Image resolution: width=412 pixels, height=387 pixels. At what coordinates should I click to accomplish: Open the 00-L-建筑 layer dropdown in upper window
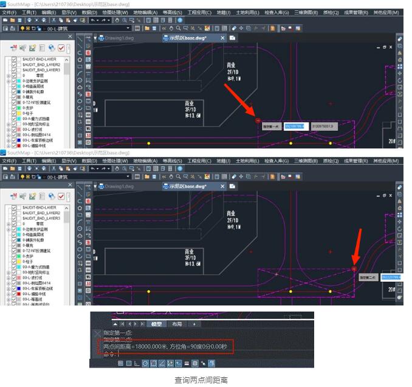coord(128,28)
